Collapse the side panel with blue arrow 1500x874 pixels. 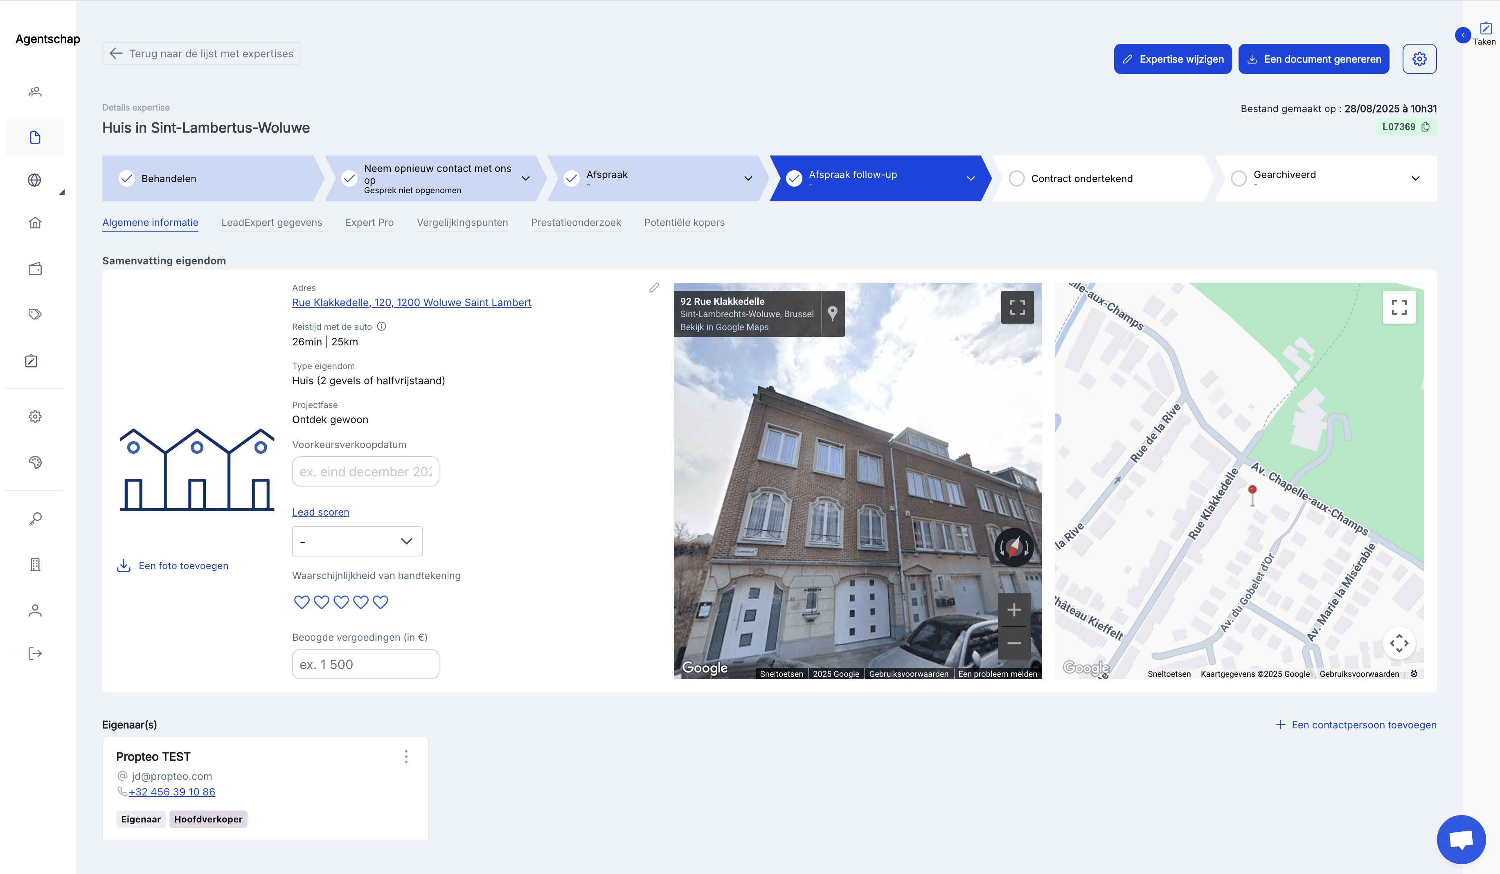tap(1462, 35)
